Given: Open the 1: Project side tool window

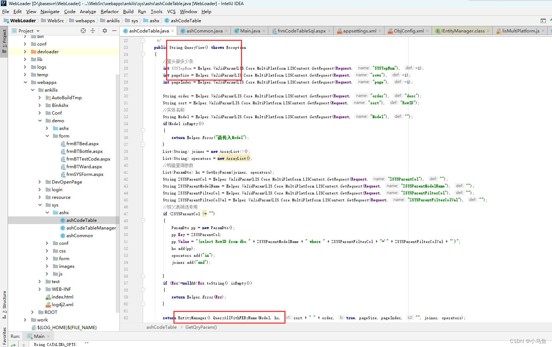Looking at the screenshot, I should [x=4, y=41].
